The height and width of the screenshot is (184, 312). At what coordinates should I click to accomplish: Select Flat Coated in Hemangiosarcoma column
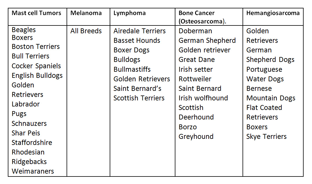tap(264, 108)
